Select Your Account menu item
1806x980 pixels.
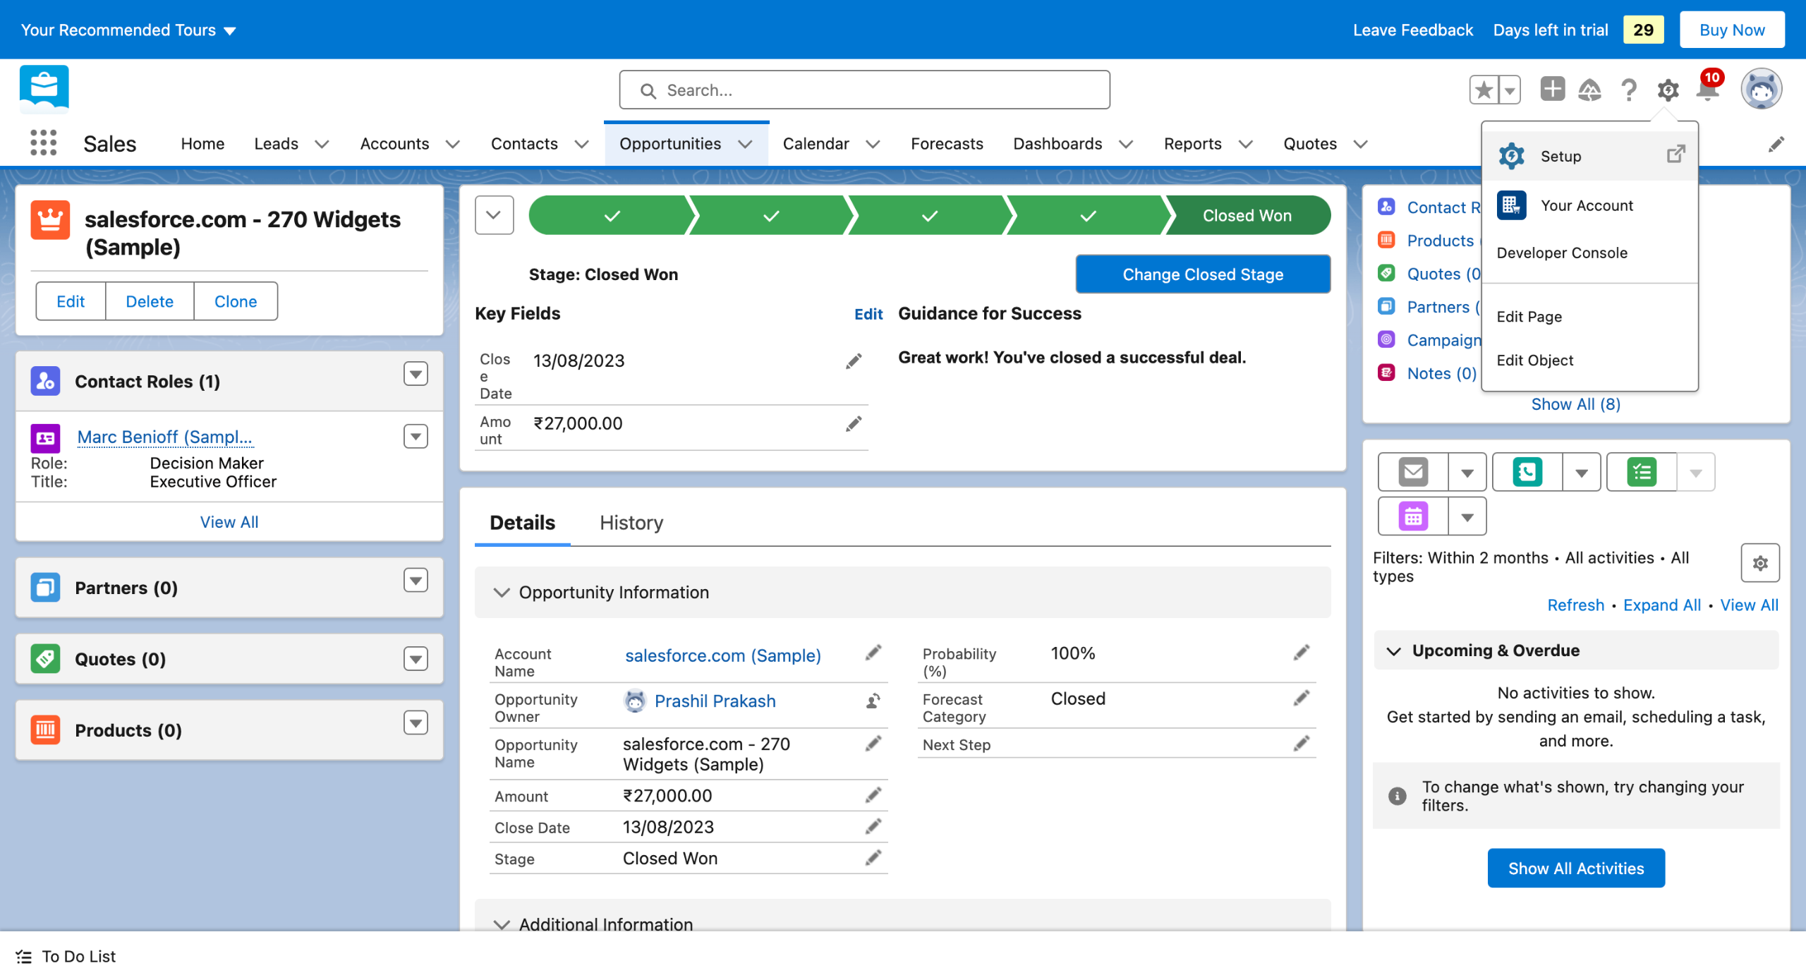[x=1590, y=205]
